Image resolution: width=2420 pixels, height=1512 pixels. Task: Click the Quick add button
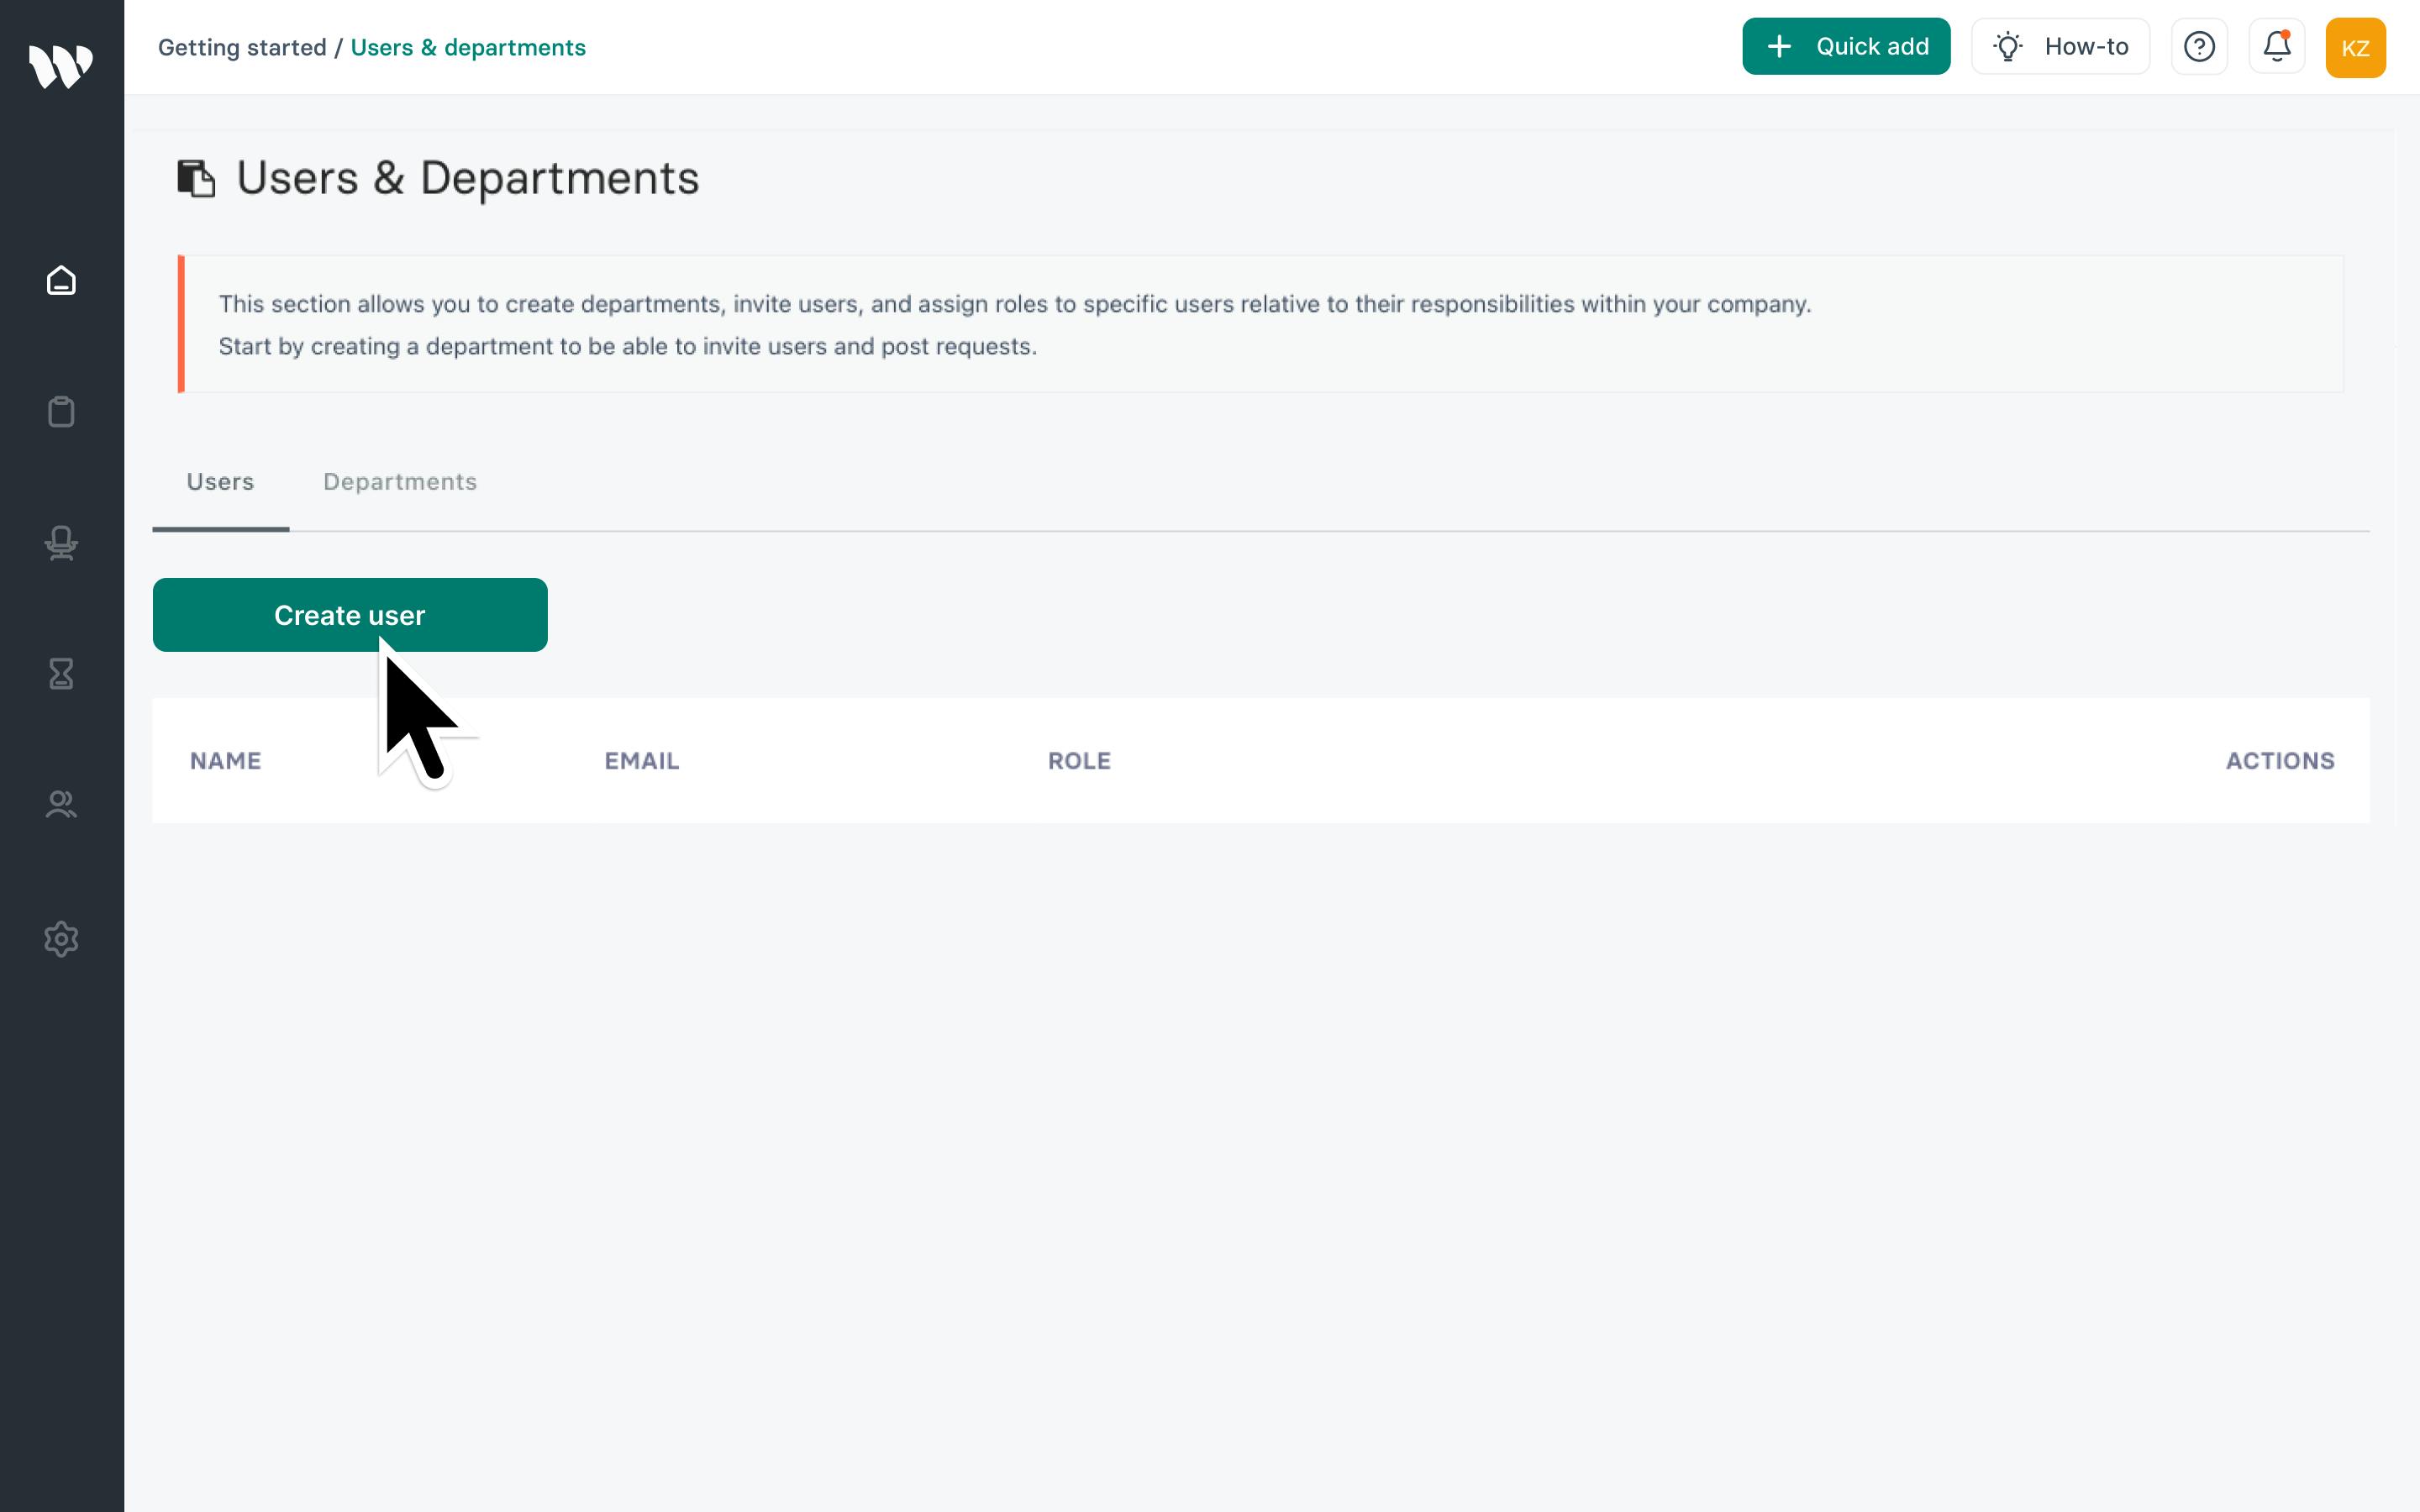(1845, 47)
